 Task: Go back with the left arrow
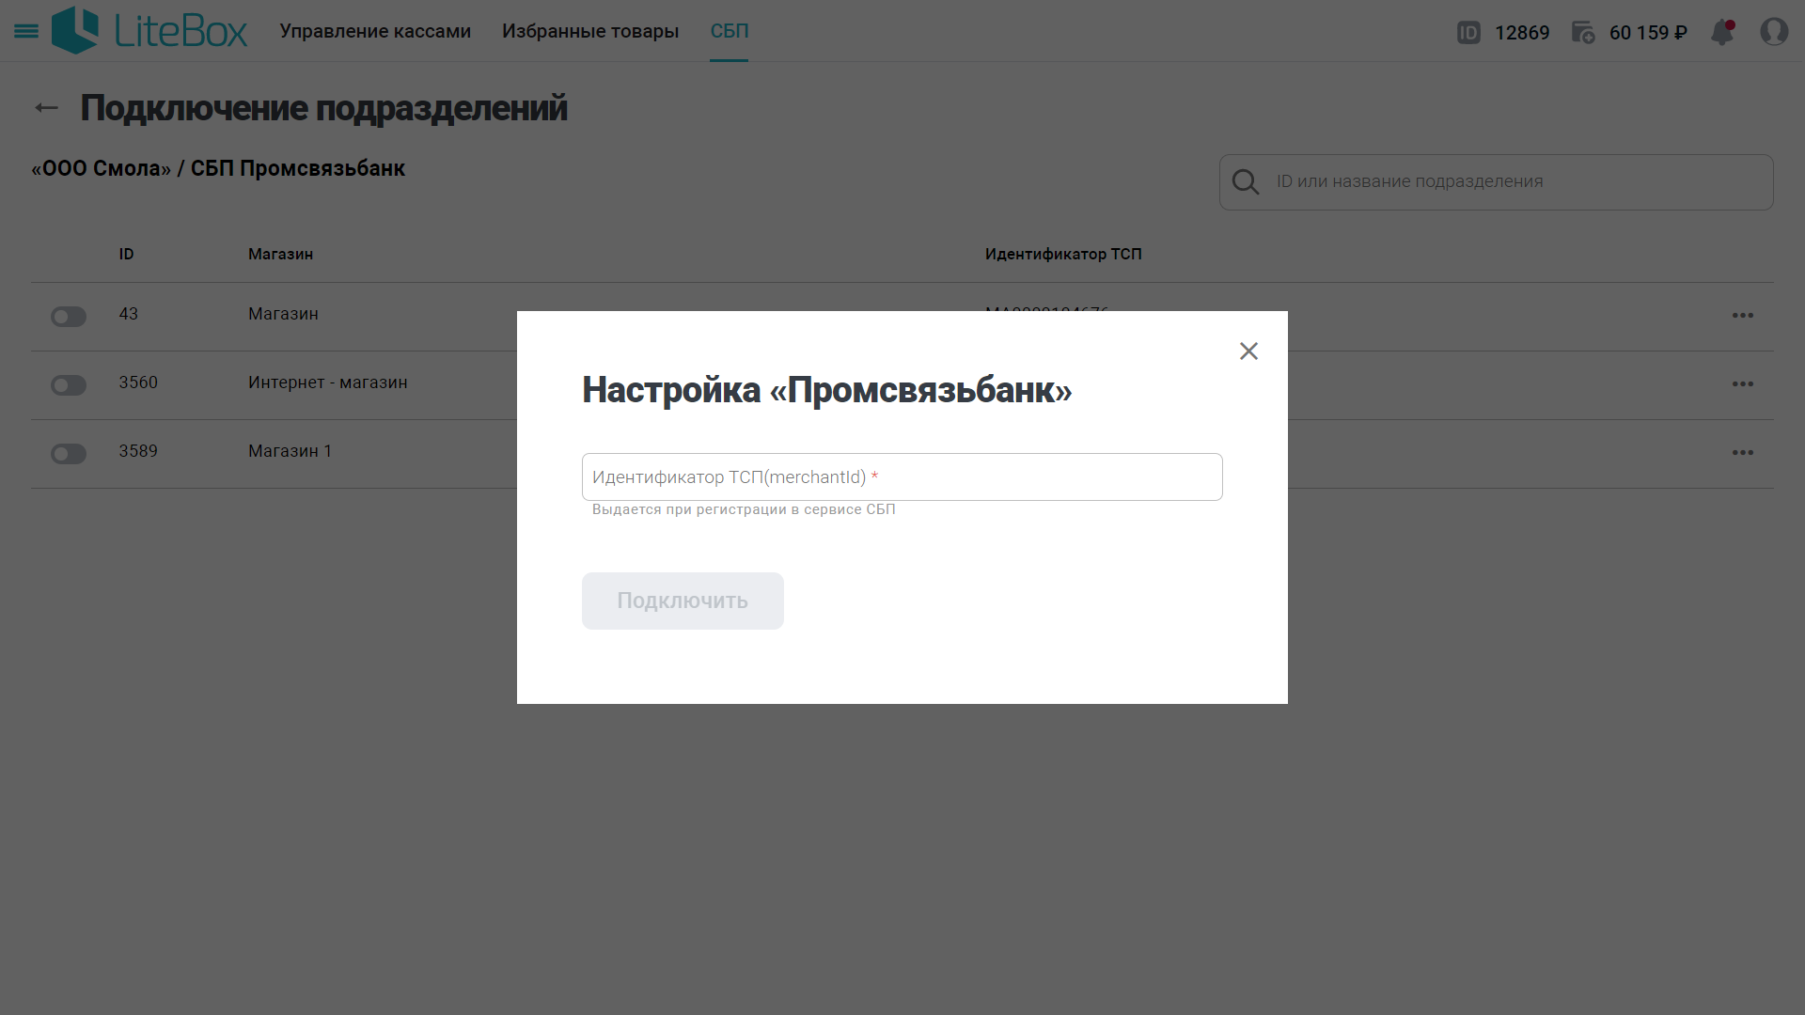click(x=46, y=108)
